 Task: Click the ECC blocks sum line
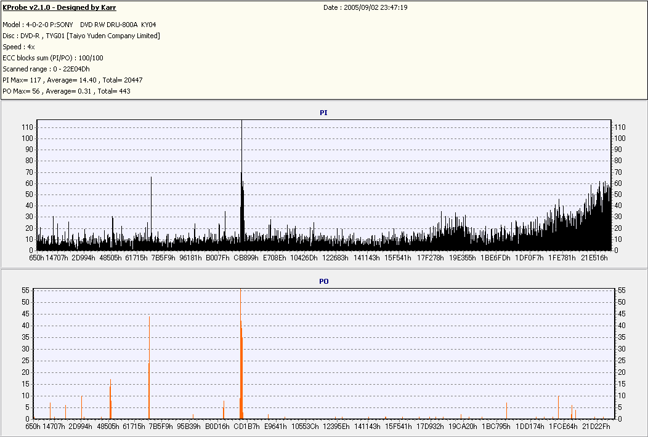[53, 58]
